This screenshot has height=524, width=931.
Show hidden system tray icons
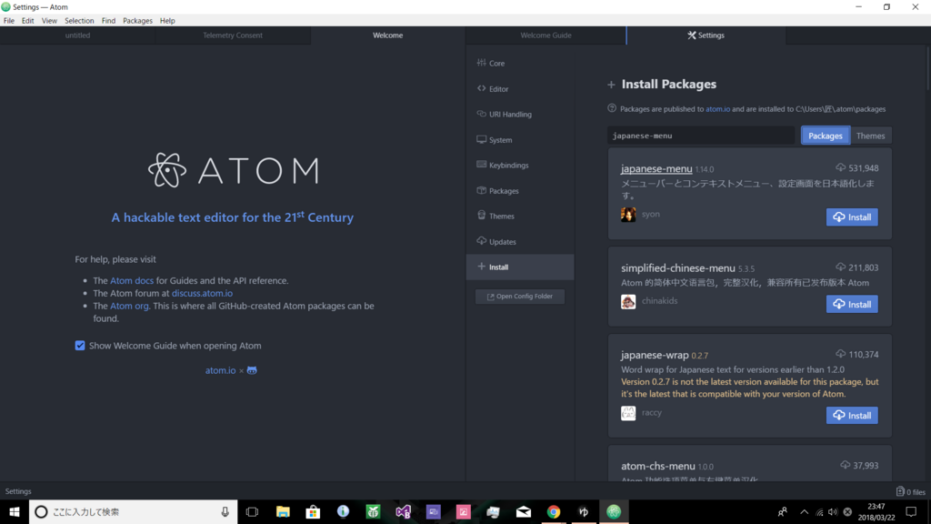click(804, 511)
